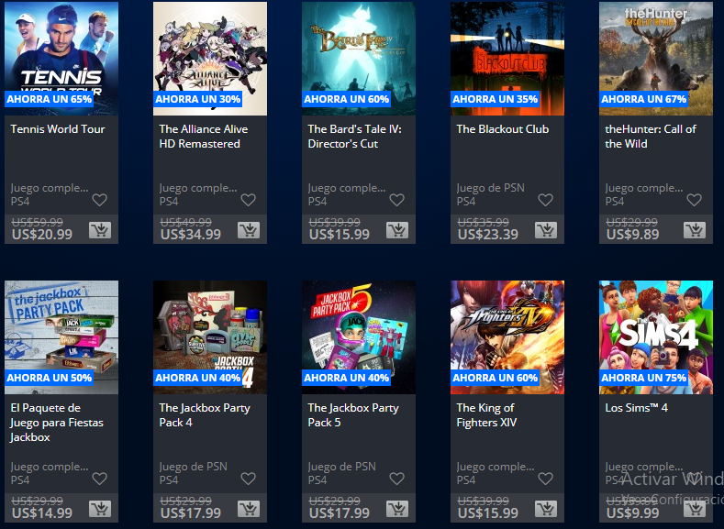724x529 pixels.
Task: Add The Jackbox Party Pack 5 to cart
Action: pyautogui.click(x=397, y=509)
